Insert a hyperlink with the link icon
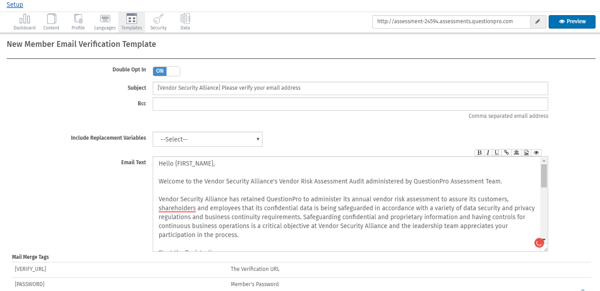This screenshot has height=291, width=600. click(506, 152)
